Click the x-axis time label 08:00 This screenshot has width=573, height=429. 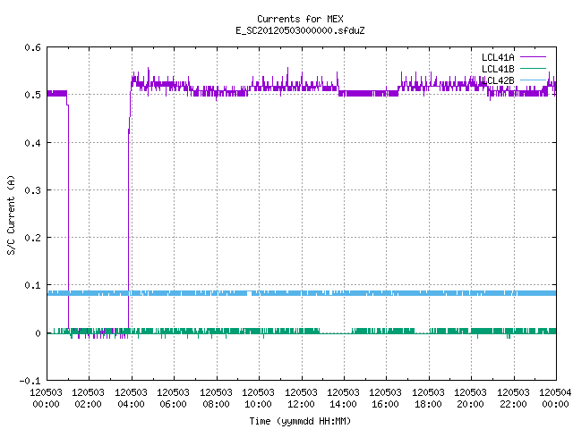216,404
